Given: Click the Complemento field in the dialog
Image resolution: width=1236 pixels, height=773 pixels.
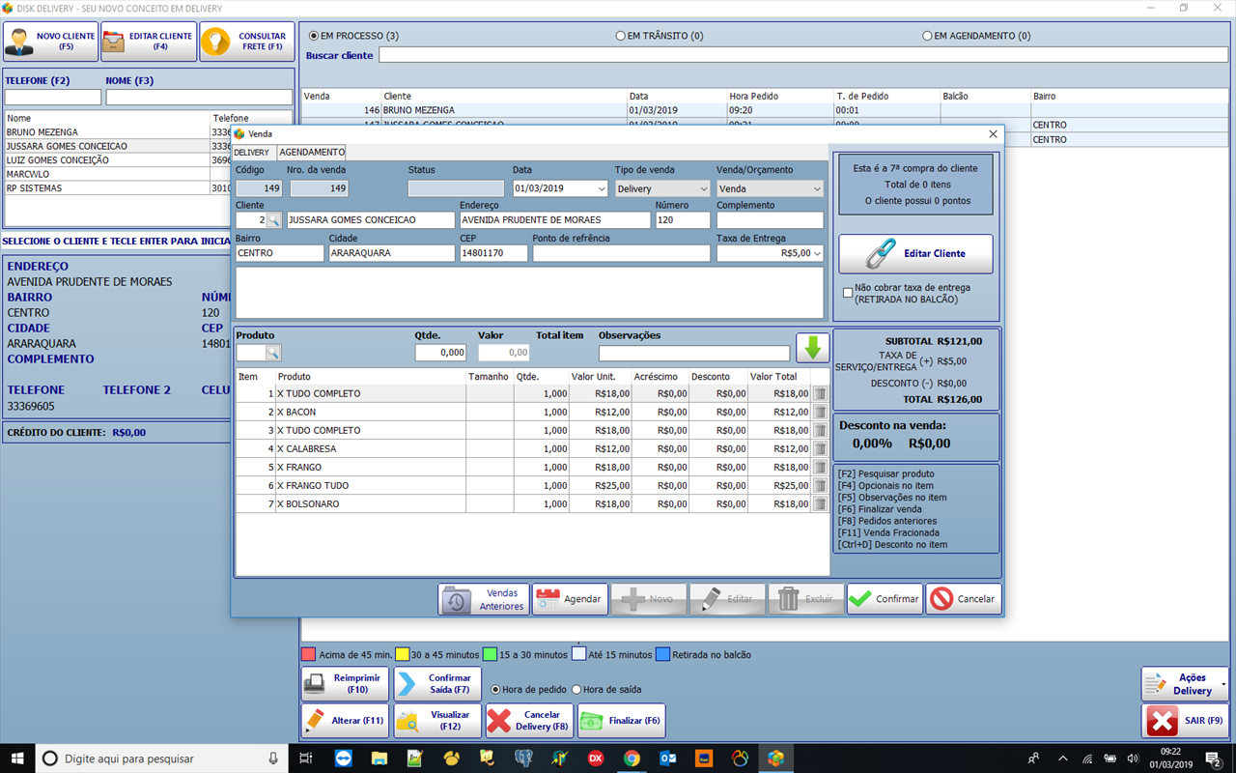Looking at the screenshot, I should (x=770, y=220).
